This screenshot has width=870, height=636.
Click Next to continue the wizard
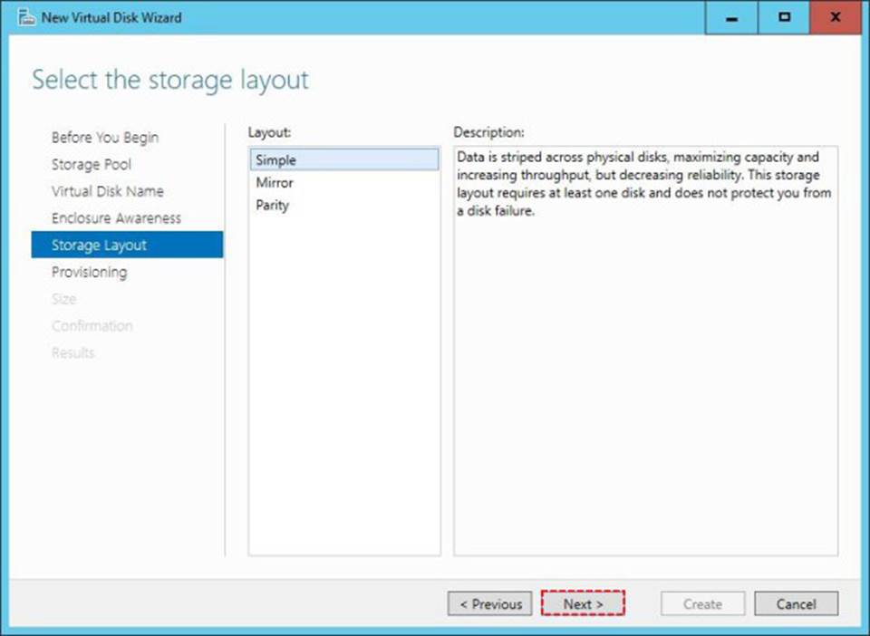(583, 604)
